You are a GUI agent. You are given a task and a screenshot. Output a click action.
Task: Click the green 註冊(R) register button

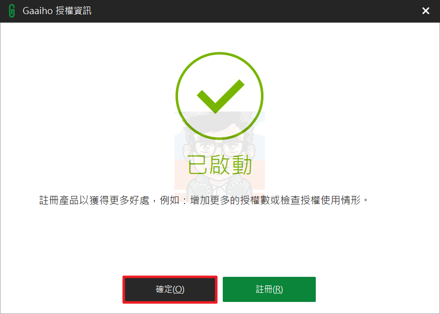click(x=269, y=289)
